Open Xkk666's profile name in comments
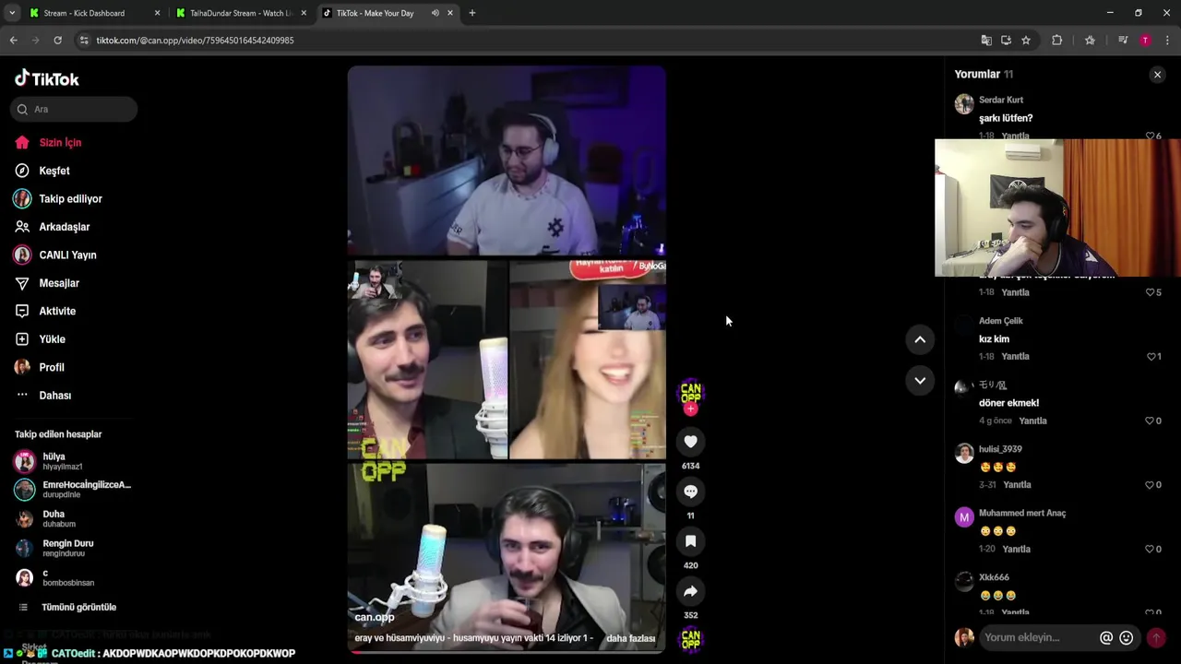The height and width of the screenshot is (664, 1181). (994, 577)
